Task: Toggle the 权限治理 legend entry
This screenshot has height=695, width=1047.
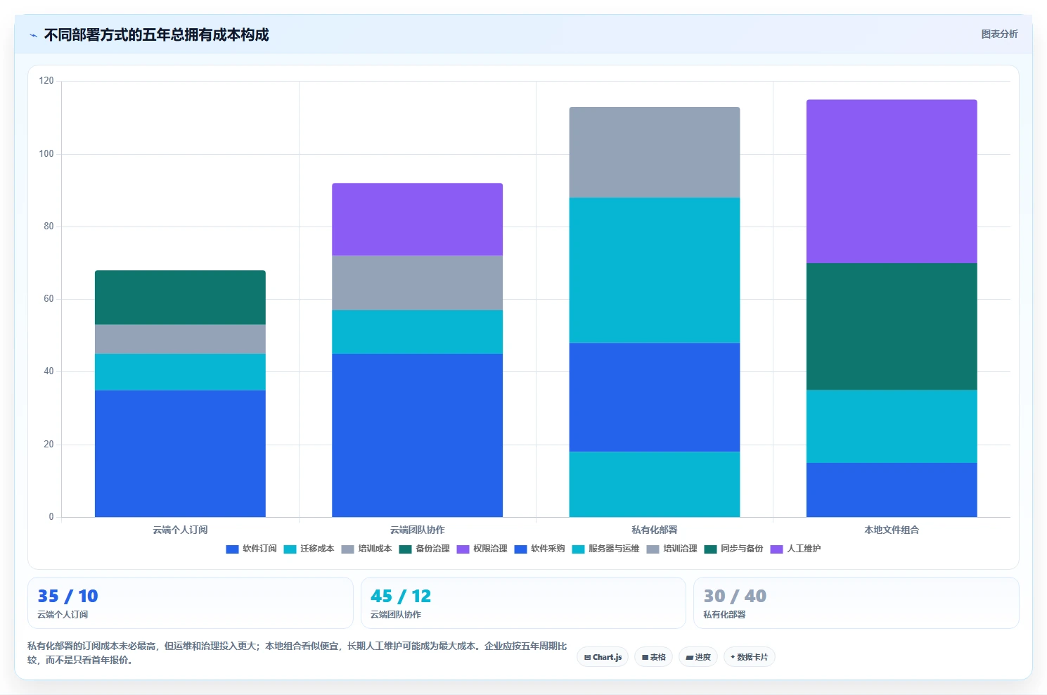Action: [x=482, y=549]
